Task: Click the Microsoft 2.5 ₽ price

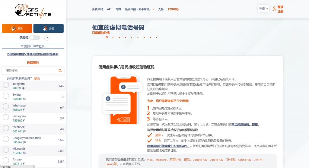Action: [x=61, y=151]
